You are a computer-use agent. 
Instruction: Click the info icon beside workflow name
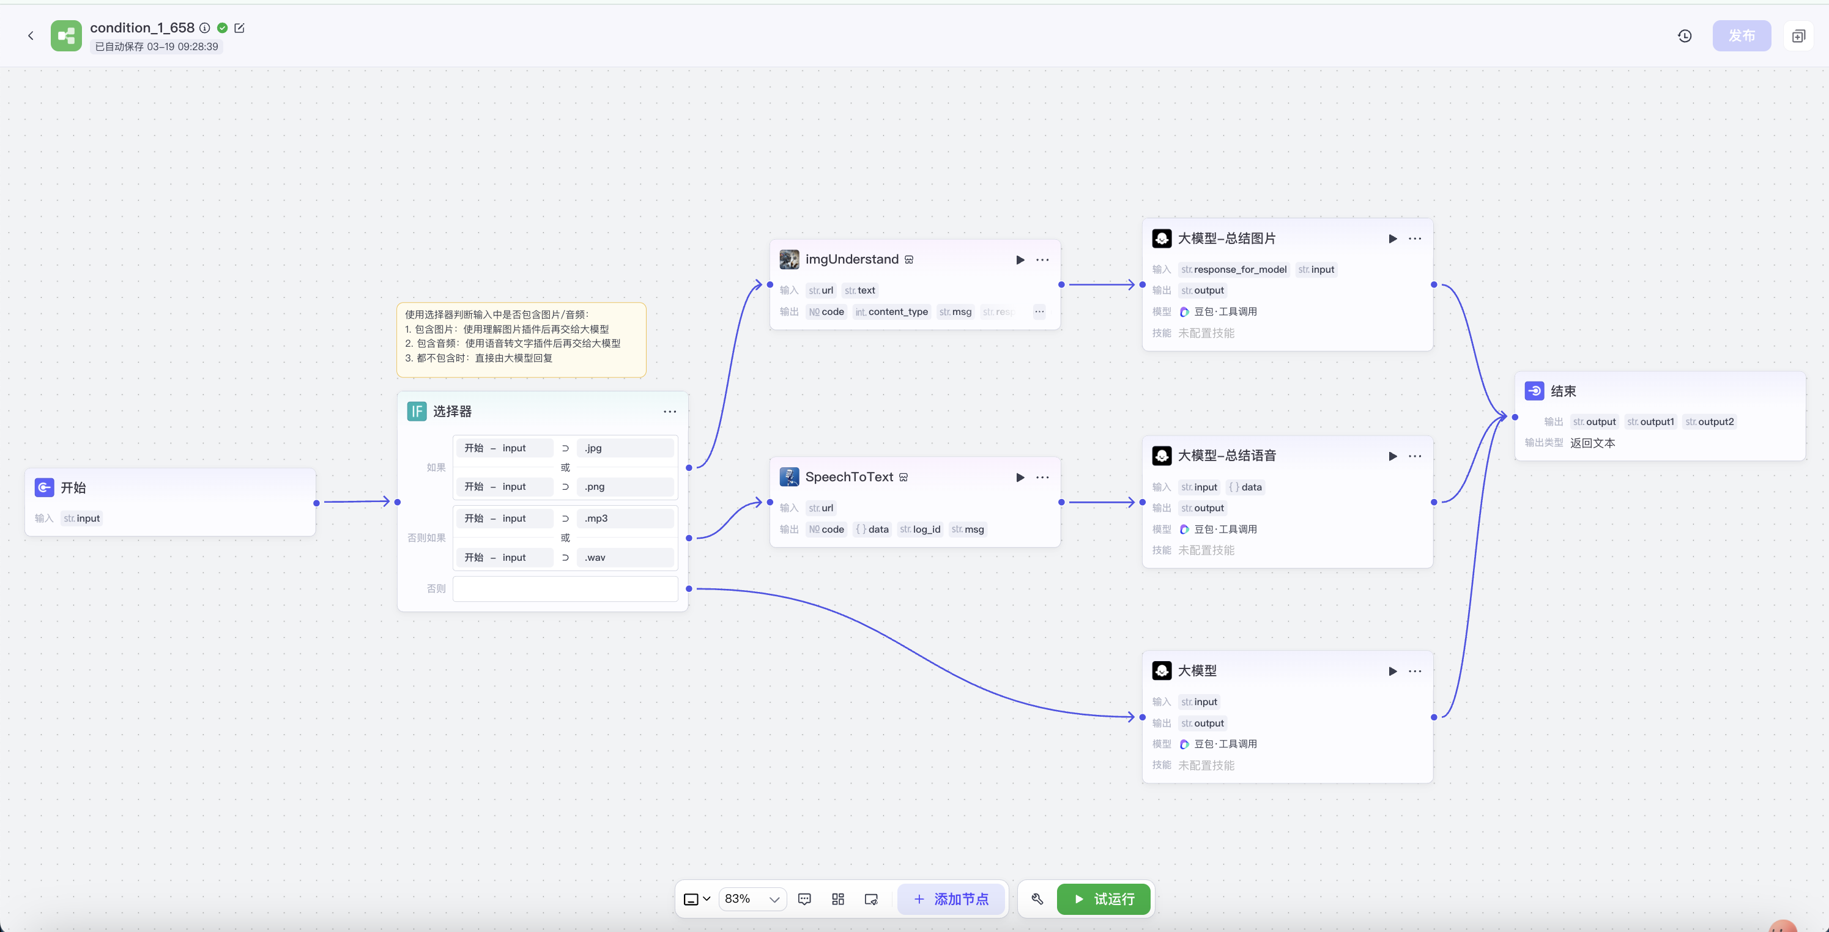pos(204,28)
